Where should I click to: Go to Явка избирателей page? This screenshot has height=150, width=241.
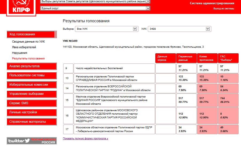[x=24, y=47]
